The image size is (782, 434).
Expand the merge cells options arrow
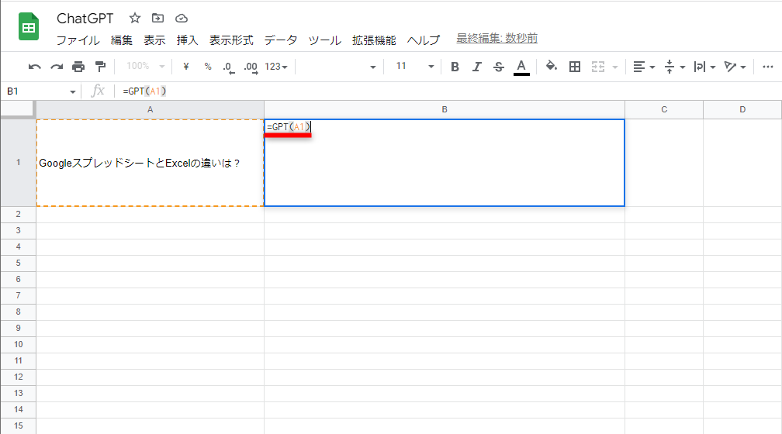(615, 67)
